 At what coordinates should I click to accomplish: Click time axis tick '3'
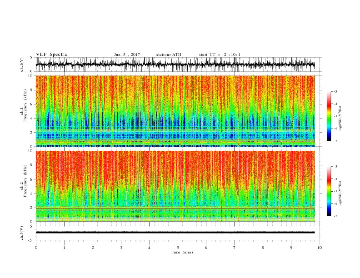click(121, 248)
